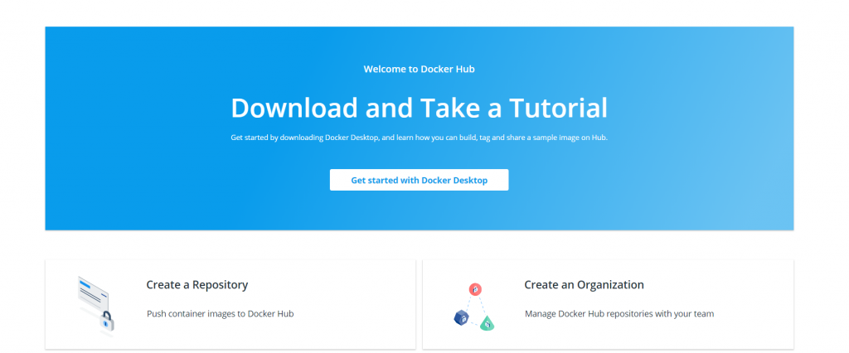Click the blue cube node in organization icon
The width and height of the screenshot is (849, 353).
click(x=462, y=317)
